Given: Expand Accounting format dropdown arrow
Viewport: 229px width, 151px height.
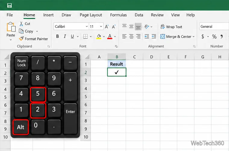Looking at the screenshot, I should click(x=208, y=37).
